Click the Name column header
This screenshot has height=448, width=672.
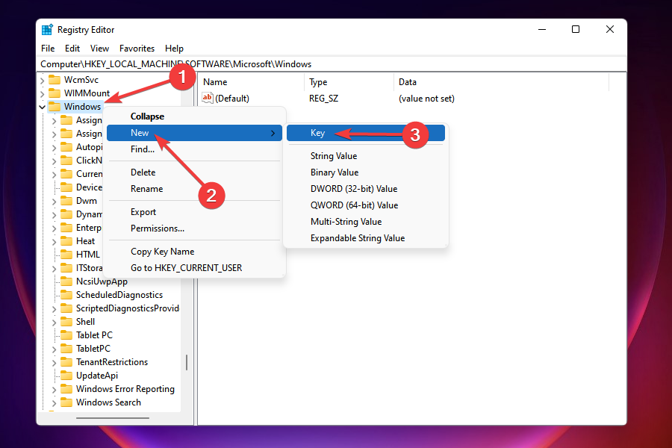pos(252,82)
